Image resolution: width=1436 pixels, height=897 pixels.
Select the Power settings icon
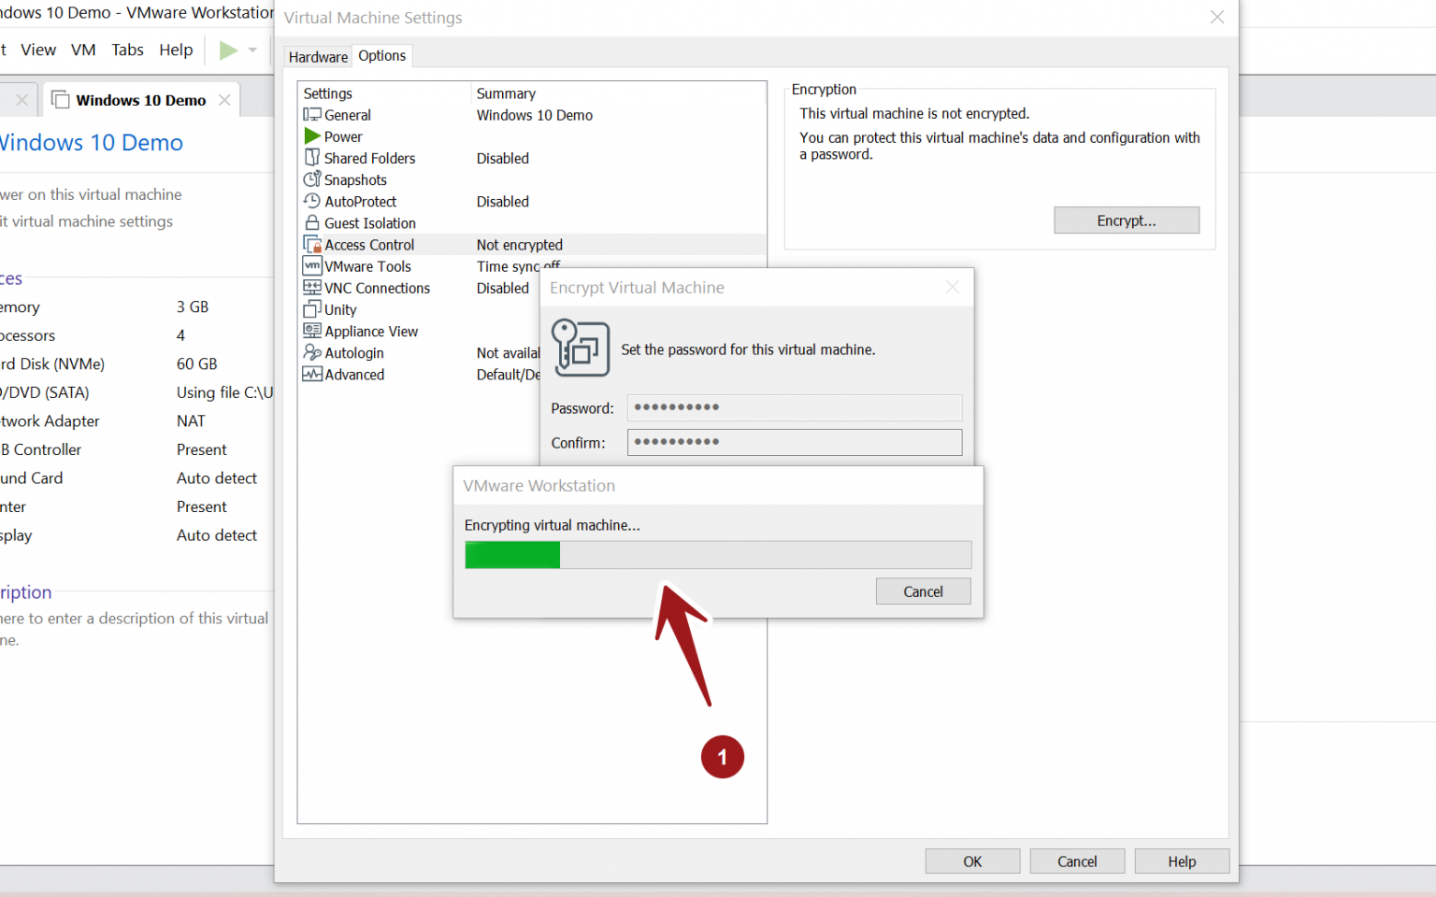click(312, 136)
